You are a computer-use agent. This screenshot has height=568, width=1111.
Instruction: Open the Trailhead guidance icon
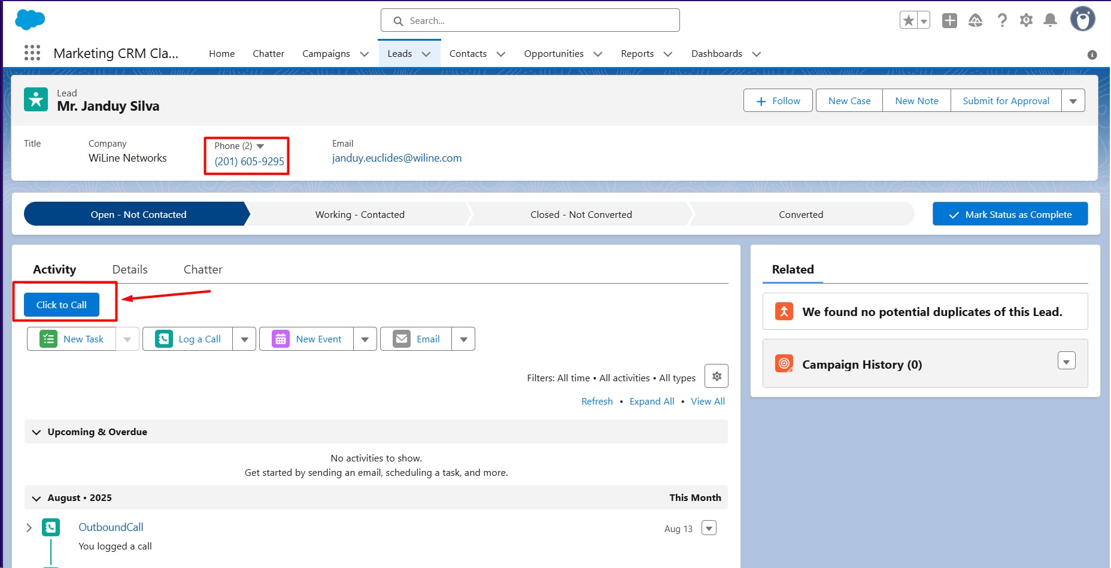click(975, 21)
